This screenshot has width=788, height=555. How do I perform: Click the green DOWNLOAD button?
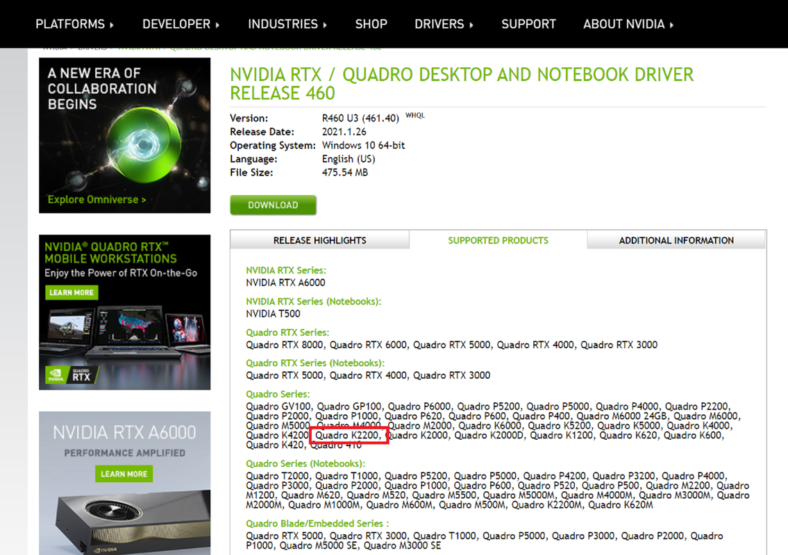(x=273, y=205)
